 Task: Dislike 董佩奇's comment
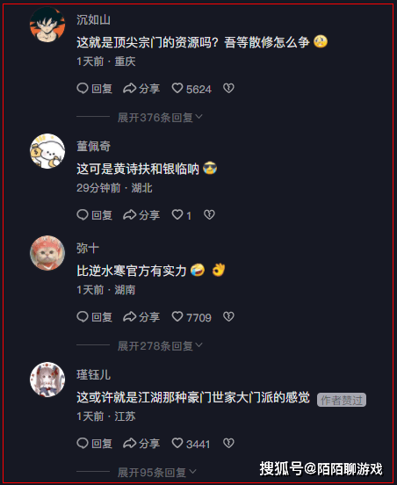coord(209,215)
